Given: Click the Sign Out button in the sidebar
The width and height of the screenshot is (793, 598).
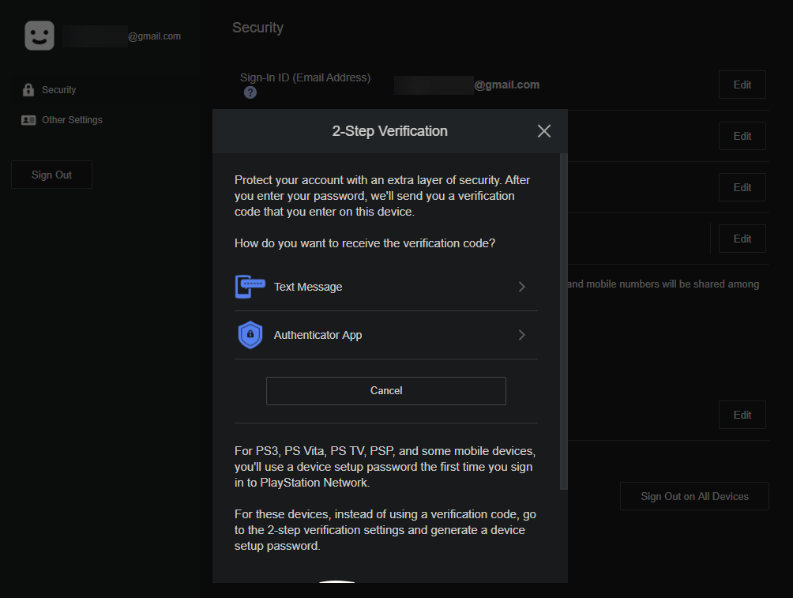Looking at the screenshot, I should click(51, 175).
